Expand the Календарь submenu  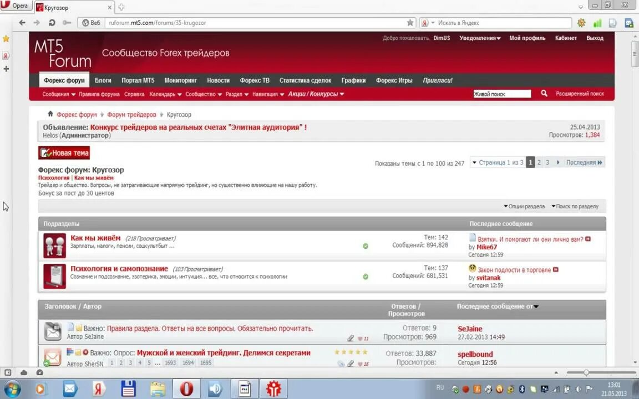165,94
